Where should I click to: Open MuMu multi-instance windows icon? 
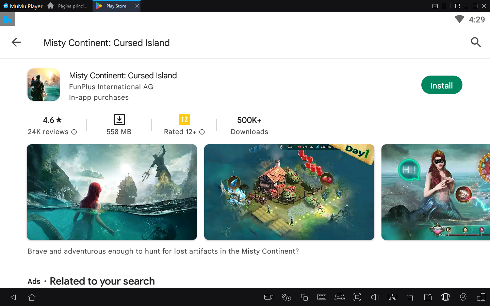(304, 297)
